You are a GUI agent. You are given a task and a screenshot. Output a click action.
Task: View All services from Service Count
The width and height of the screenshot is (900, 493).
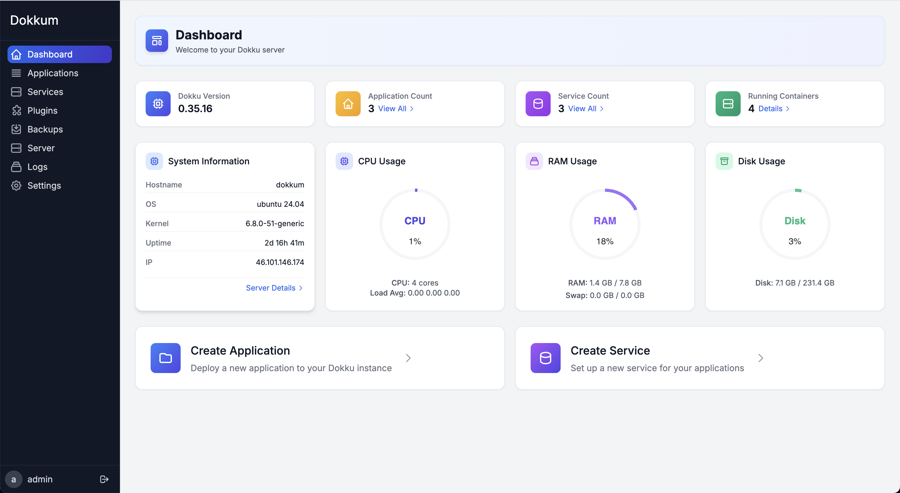click(582, 109)
